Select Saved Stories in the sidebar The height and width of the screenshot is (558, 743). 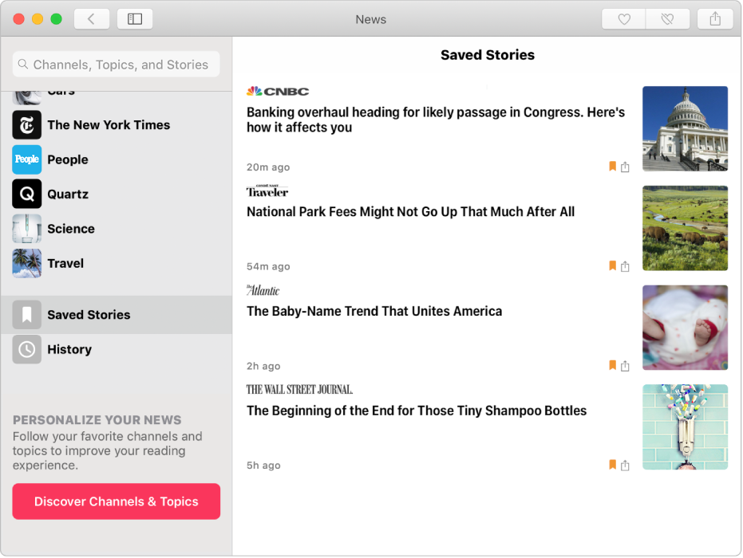(x=89, y=315)
